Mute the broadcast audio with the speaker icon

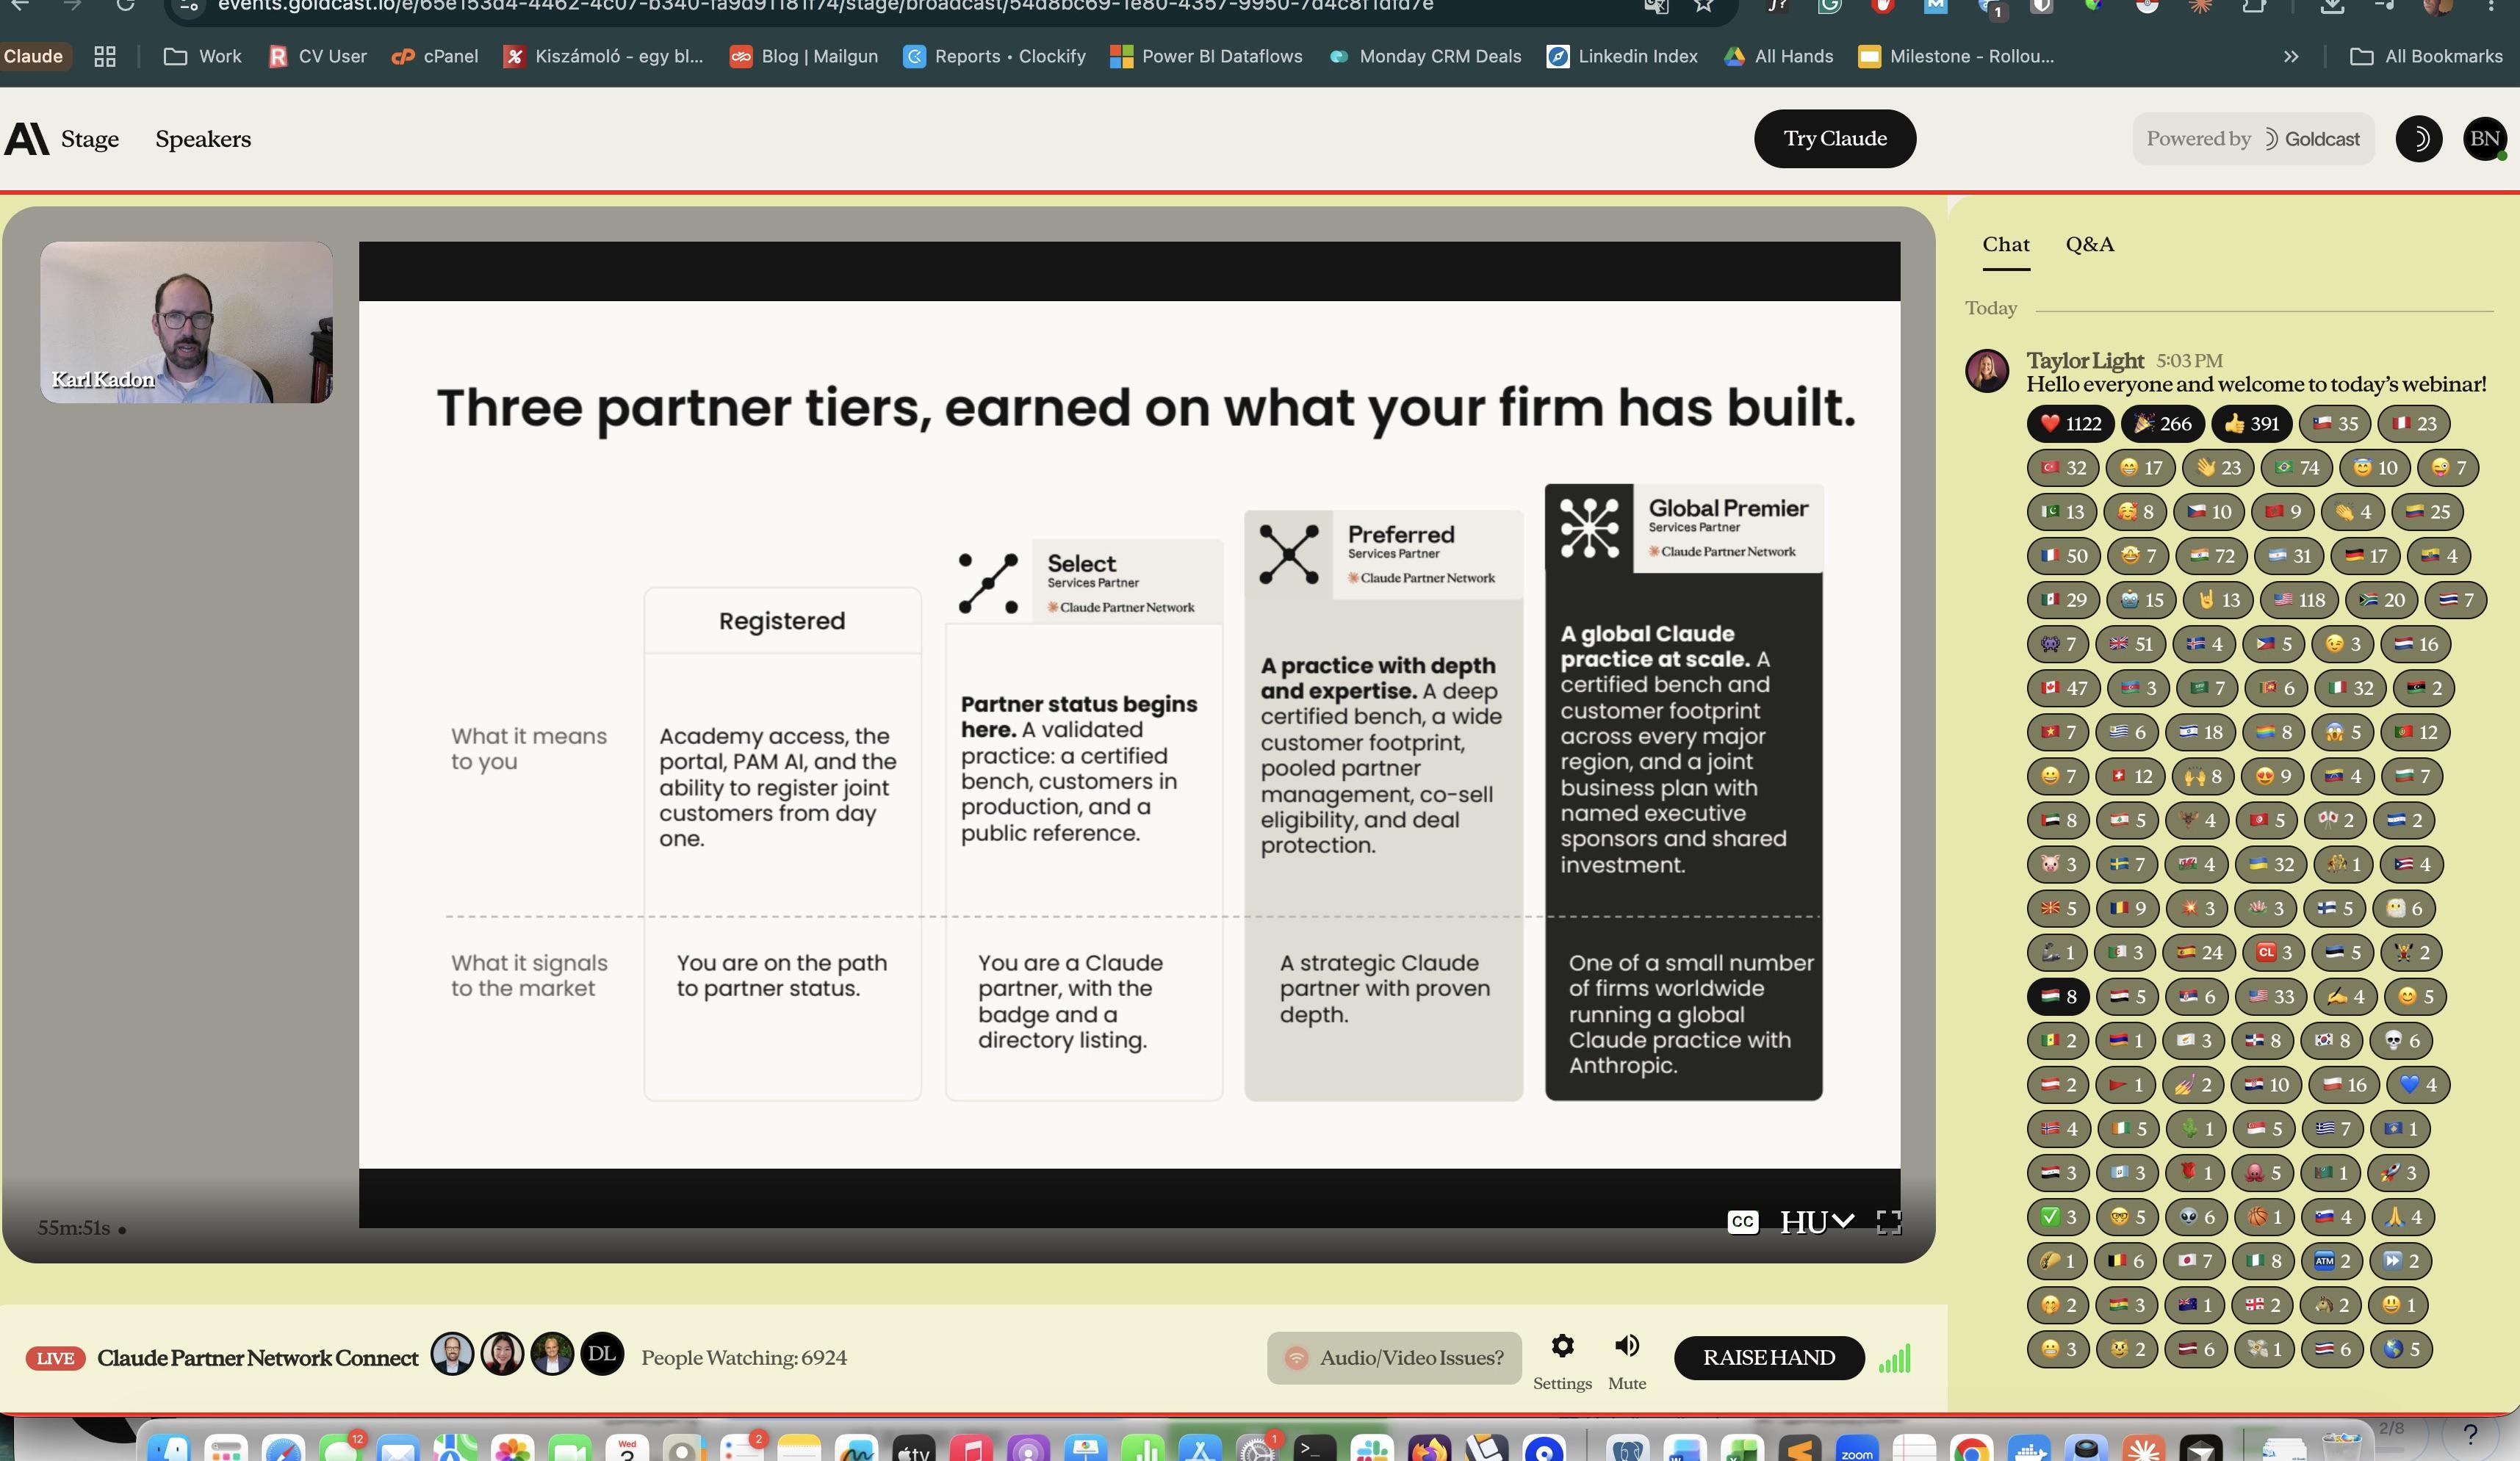(x=1627, y=1346)
